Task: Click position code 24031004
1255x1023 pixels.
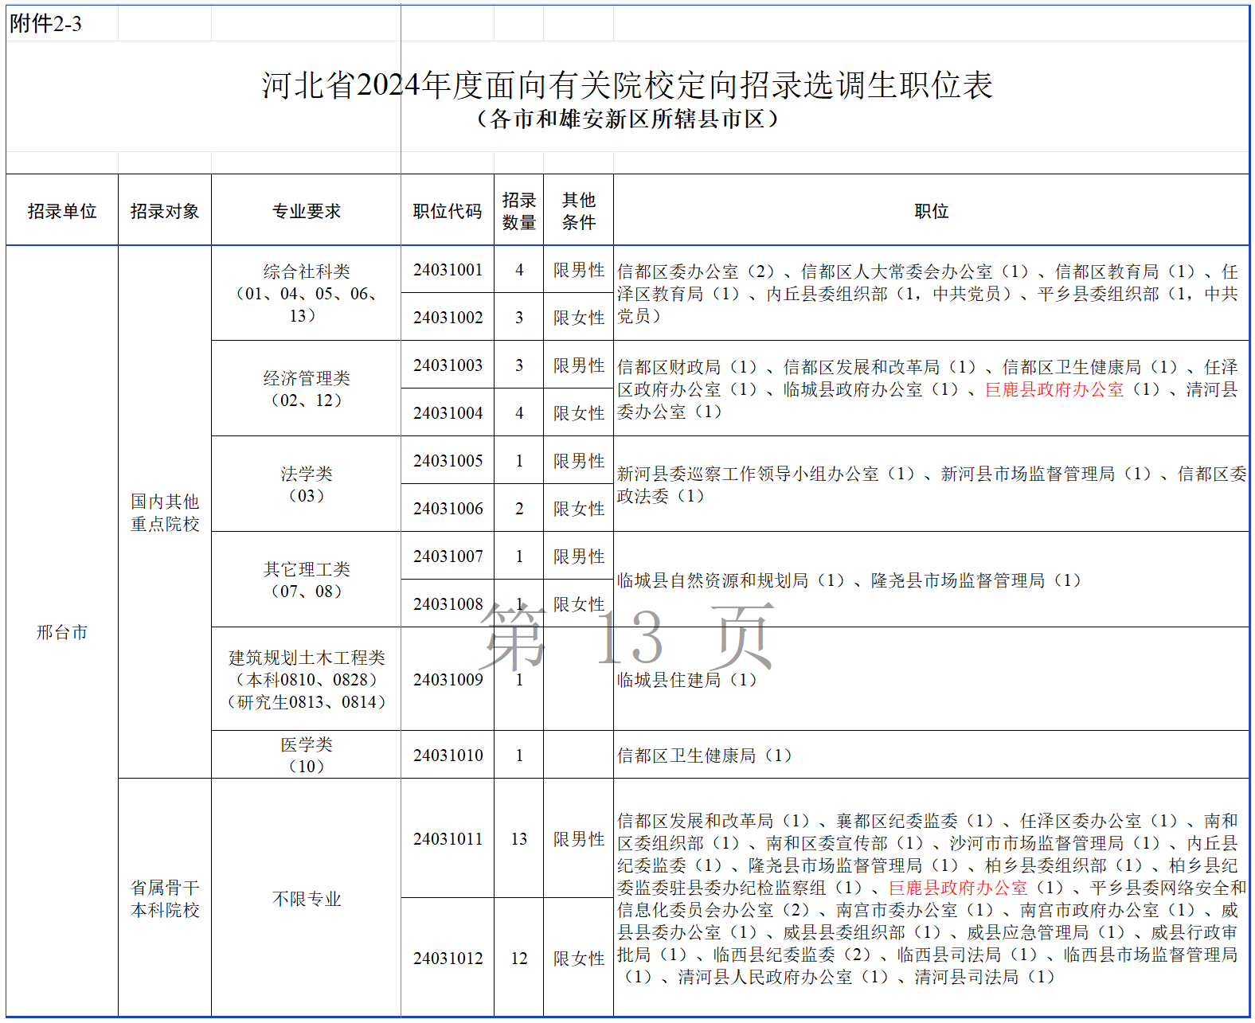Action: tap(448, 413)
